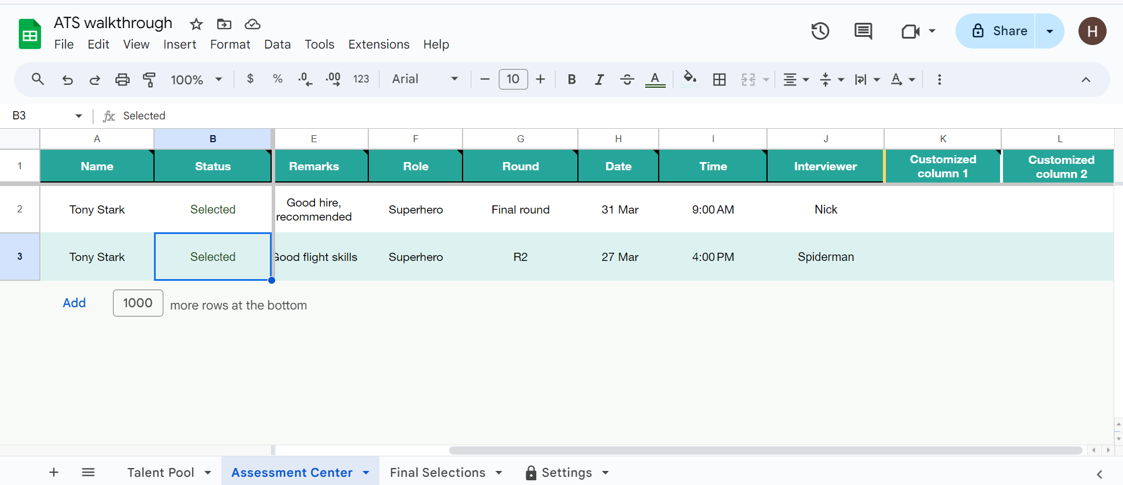Open version history clock icon
This screenshot has width=1123, height=485.
(820, 31)
